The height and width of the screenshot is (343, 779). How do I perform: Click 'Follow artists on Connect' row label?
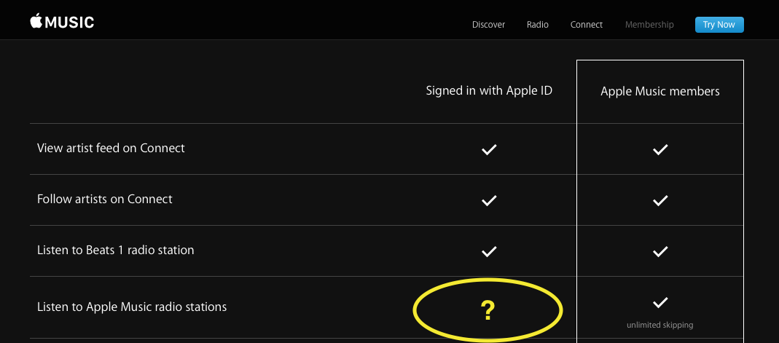click(105, 199)
